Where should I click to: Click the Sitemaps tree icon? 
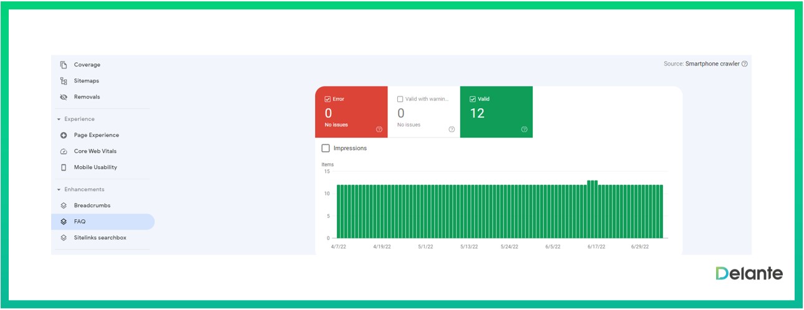[x=64, y=81]
